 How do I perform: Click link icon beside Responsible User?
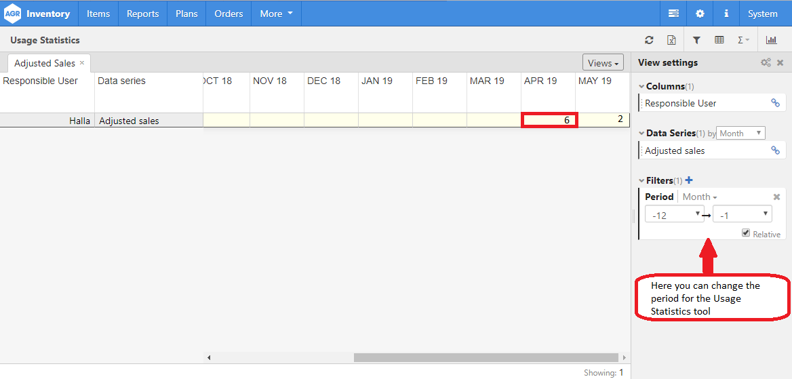point(775,103)
